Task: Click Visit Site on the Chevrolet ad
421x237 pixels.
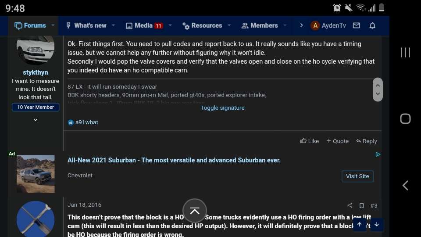Action: (357, 176)
